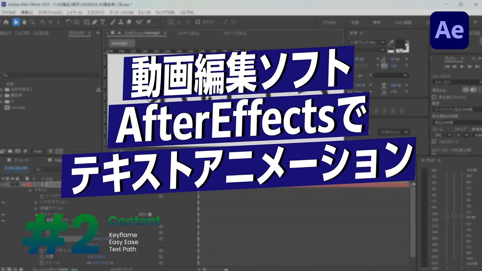Select the Rectangle shape tool

[x=87, y=22]
